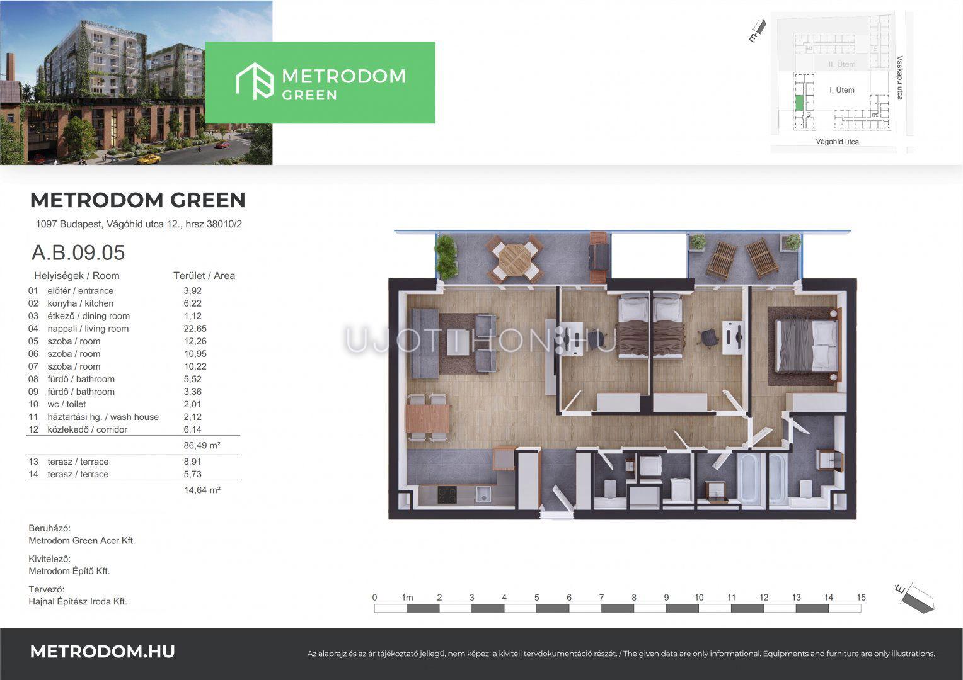The width and height of the screenshot is (963, 680).
Task: Click Hajnal Építész Iroda Kft. designer name
Action: pyautogui.click(x=78, y=601)
